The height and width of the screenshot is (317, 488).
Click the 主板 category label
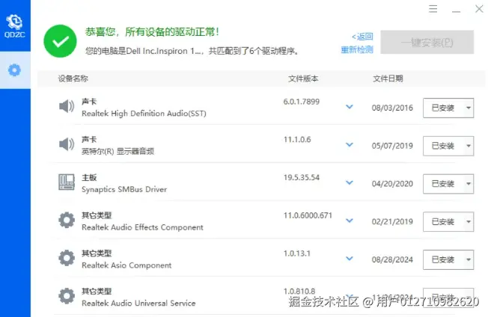[89, 177]
